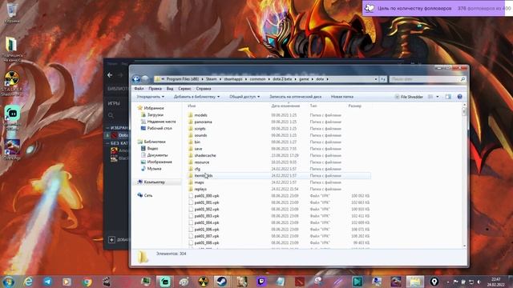
Task: Click Steam segment in address path
Action: click(x=211, y=79)
